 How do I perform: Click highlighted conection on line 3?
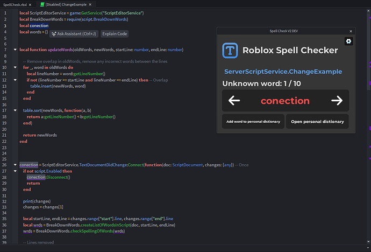pyautogui.click(x=39, y=26)
